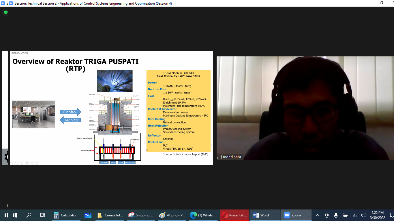394x221 pixels.
Task: Click the Wi-Fi network icon in tray
Action: pos(354,215)
